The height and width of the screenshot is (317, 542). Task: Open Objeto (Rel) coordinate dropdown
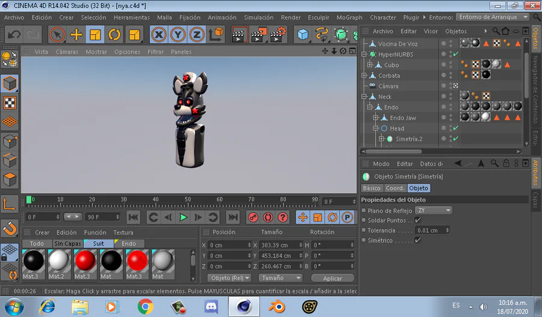[x=229, y=278]
